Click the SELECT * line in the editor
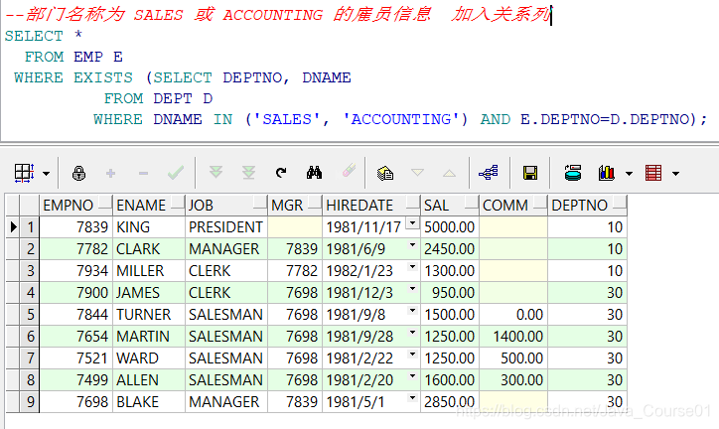719x429 pixels. (x=44, y=36)
